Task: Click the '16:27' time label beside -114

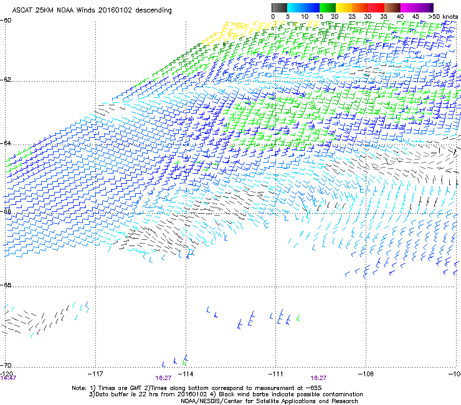Action: [163, 378]
